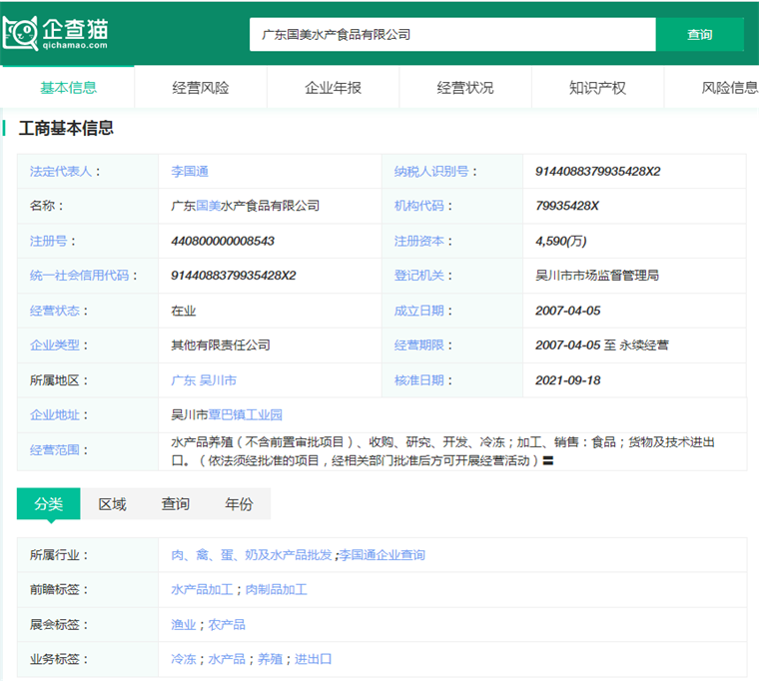Click the 企业地址 label link

[x=55, y=414]
